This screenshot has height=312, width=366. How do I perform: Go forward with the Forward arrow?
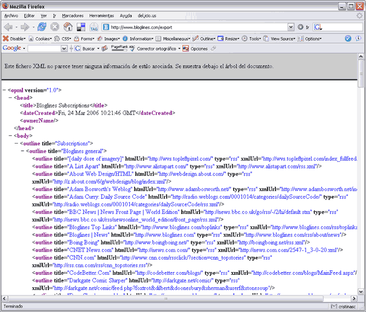point(25,27)
